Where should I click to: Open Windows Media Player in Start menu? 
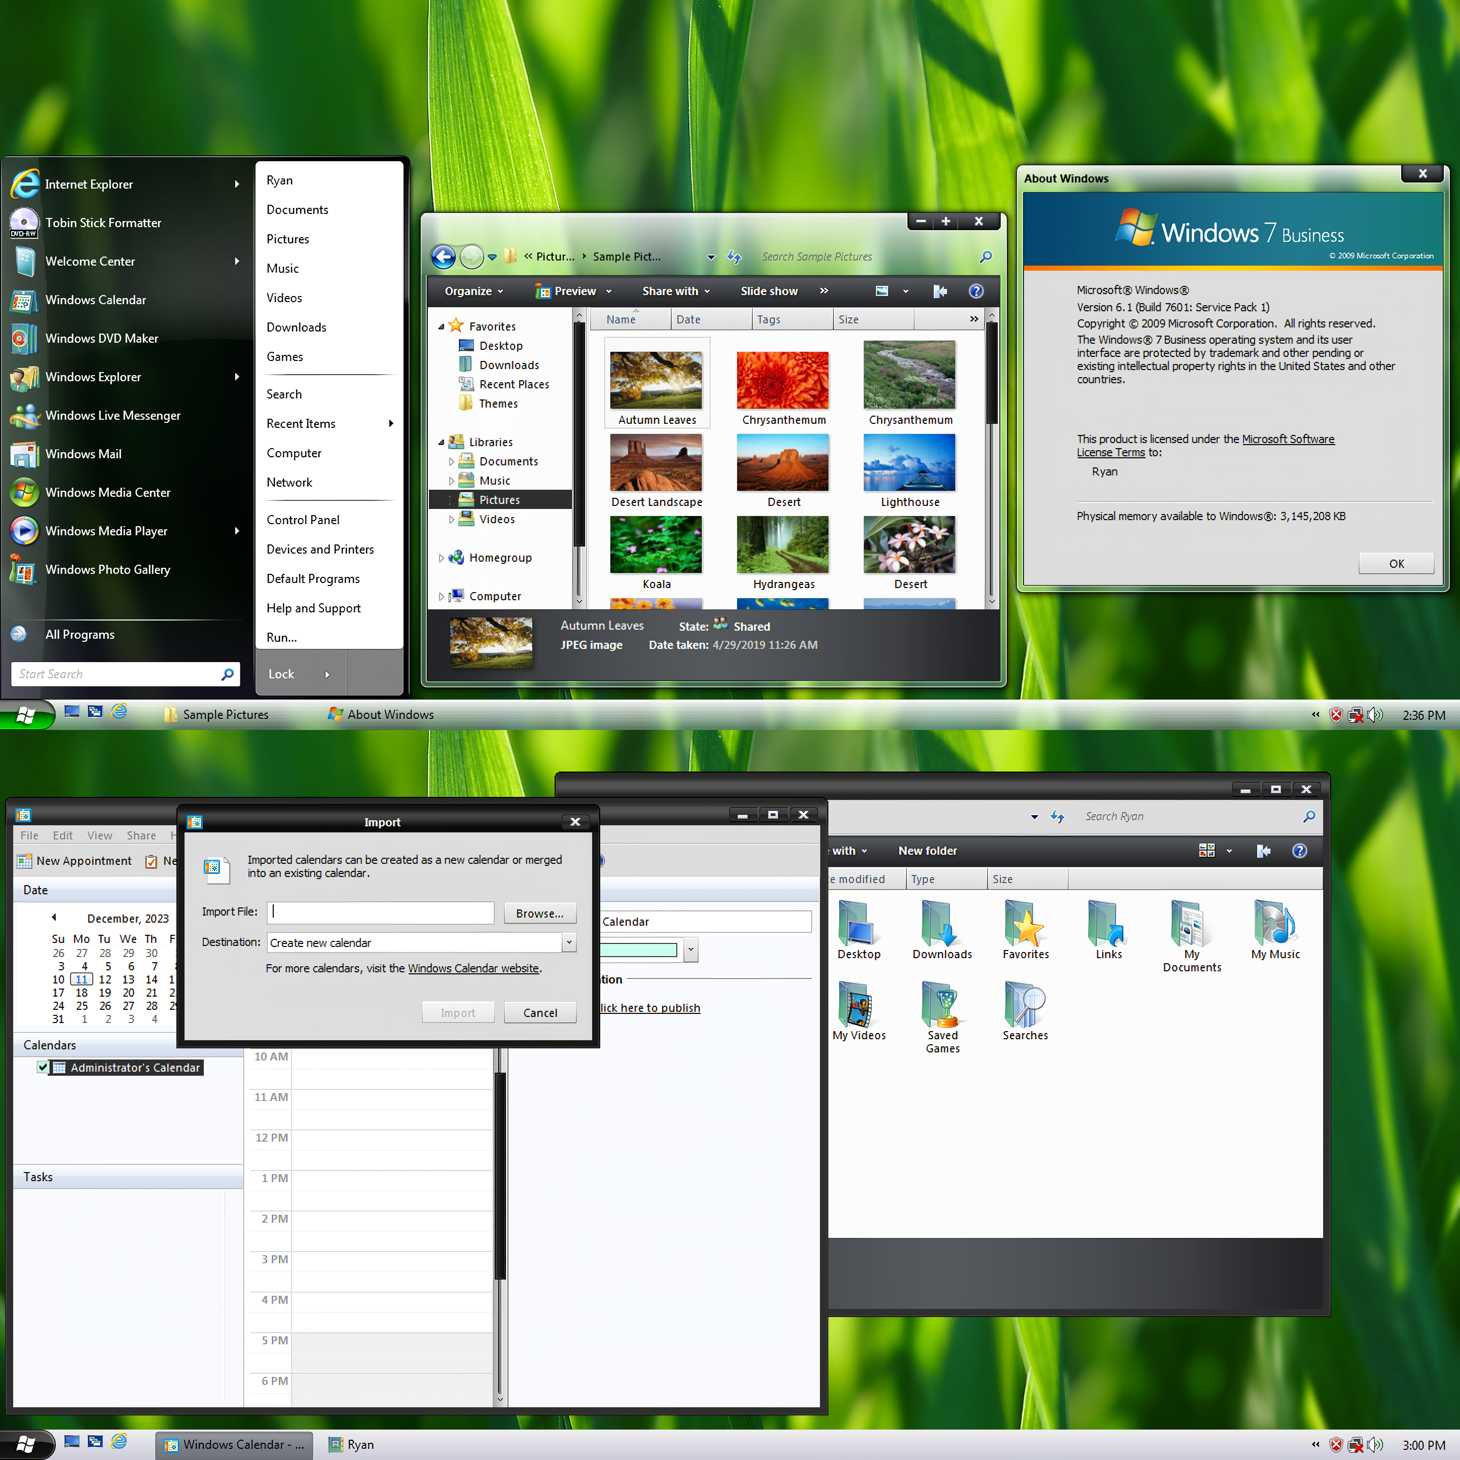[125, 531]
